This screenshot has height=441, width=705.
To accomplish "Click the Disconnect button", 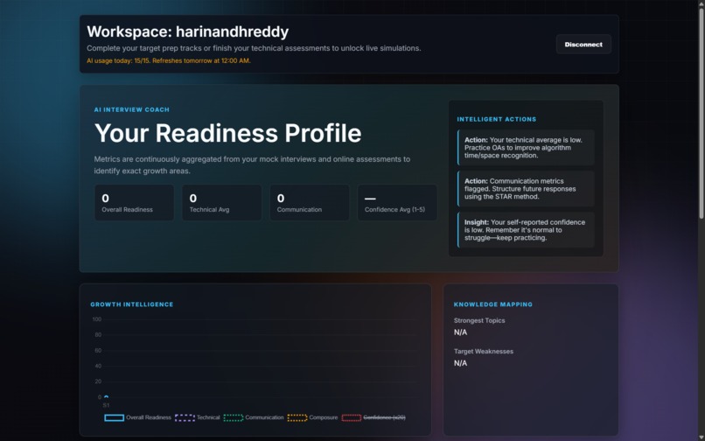I will (x=583, y=45).
